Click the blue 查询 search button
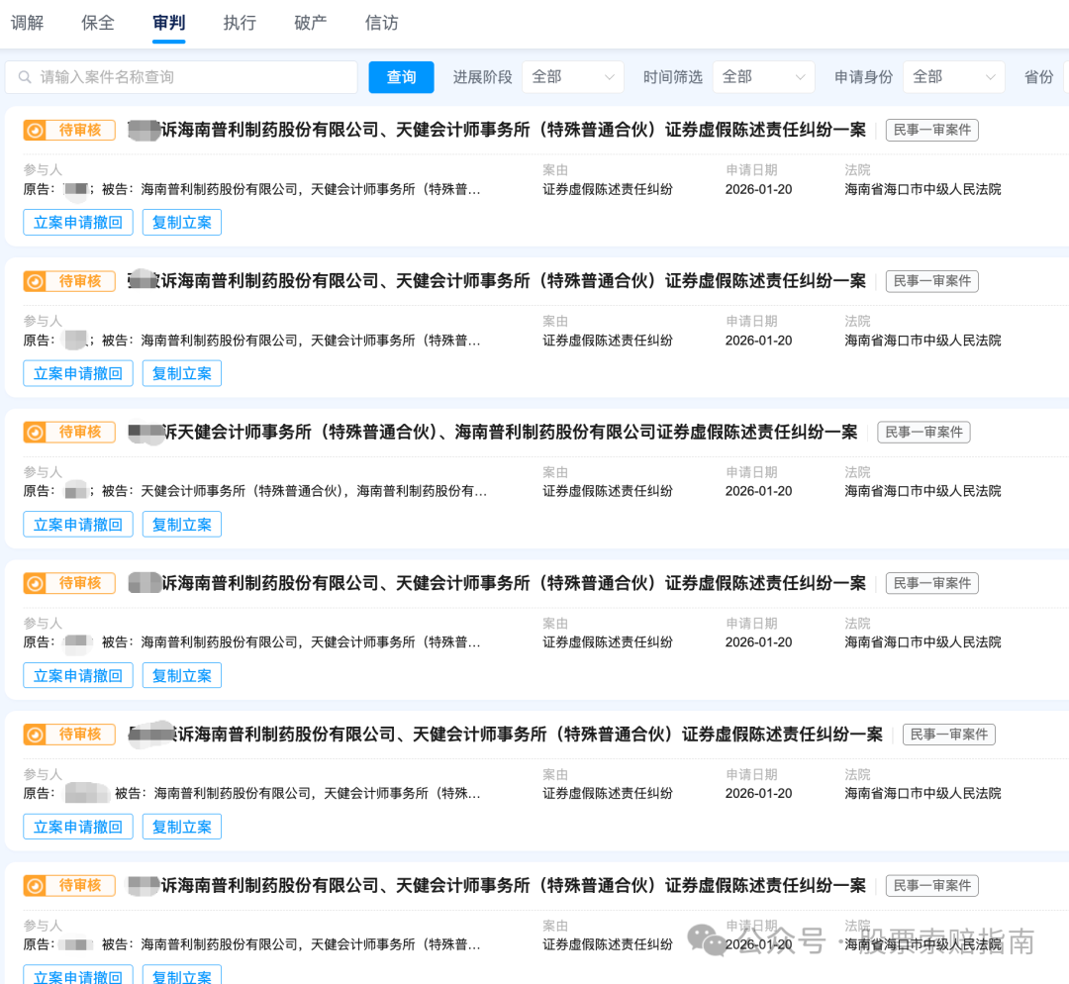This screenshot has height=984, width=1069. tap(401, 77)
